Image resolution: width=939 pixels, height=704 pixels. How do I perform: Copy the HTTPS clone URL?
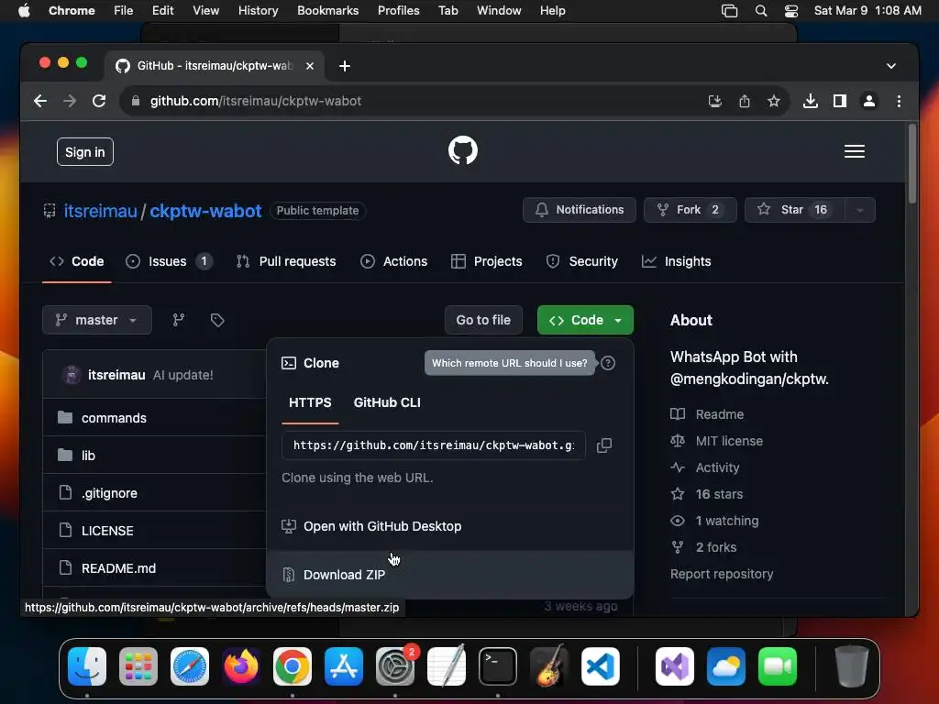coord(604,445)
